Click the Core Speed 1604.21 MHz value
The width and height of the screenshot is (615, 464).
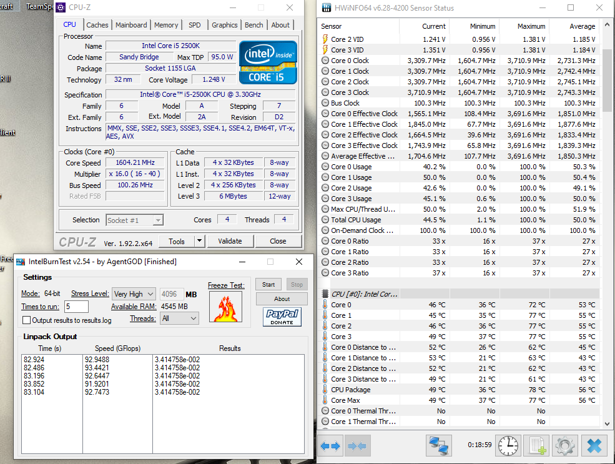(135, 162)
